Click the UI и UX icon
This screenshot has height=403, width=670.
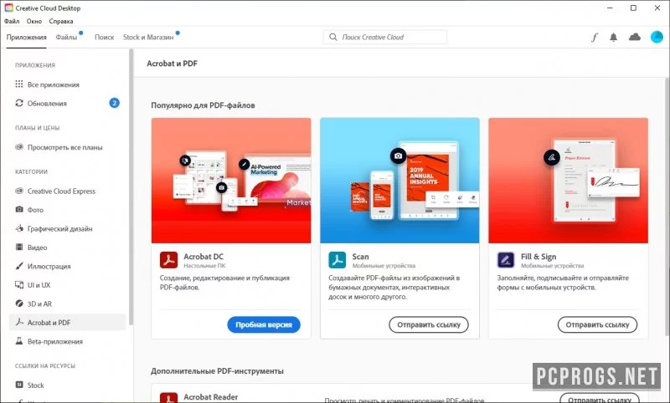19,284
